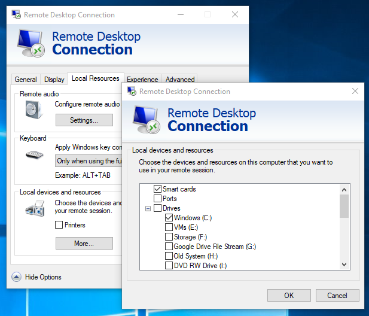Image resolution: width=369 pixels, height=316 pixels.
Task: Click the computer monitor logo in back window banner
Action: (31, 43)
